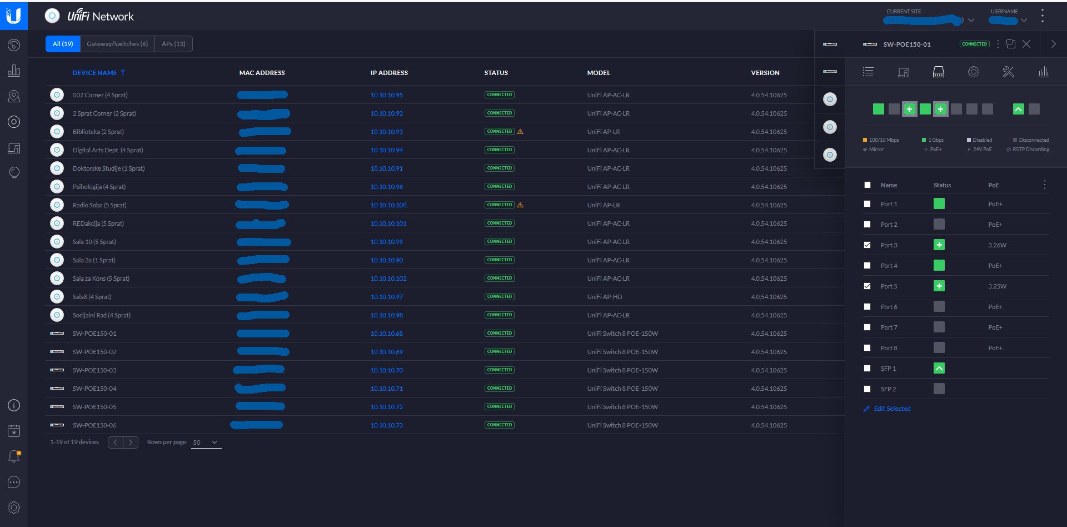This screenshot has width=1067, height=527.
Task: Open the Ports tab in device panel
Action: 939,72
